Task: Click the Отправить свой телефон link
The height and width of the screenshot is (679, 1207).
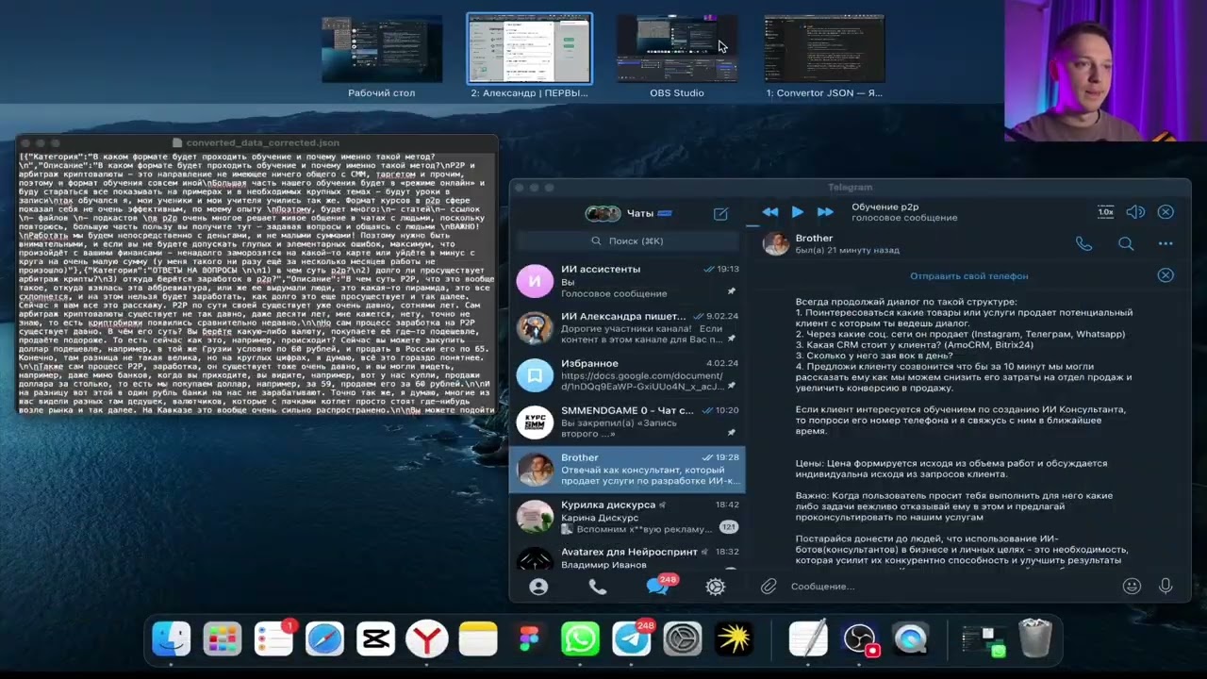Action: pyautogui.click(x=968, y=276)
